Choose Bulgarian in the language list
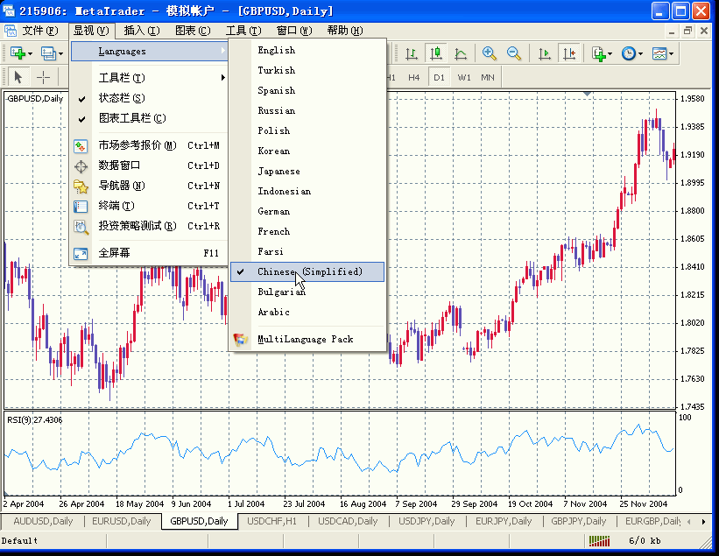The width and height of the screenshot is (719, 556). (307, 292)
